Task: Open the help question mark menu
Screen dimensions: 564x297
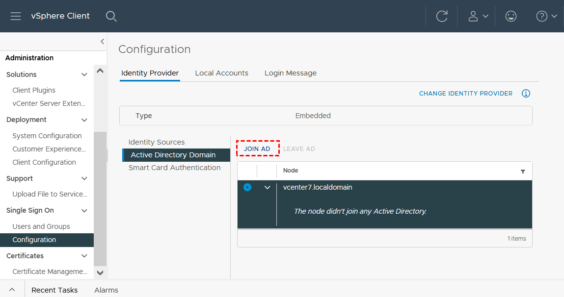Action: point(546,16)
